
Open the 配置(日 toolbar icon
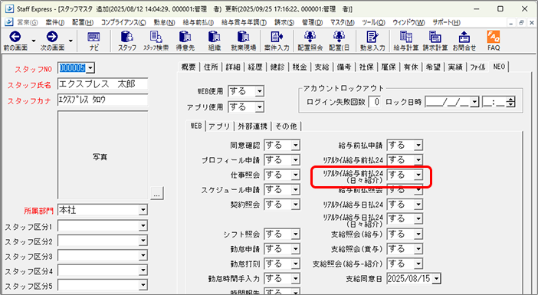(339, 41)
